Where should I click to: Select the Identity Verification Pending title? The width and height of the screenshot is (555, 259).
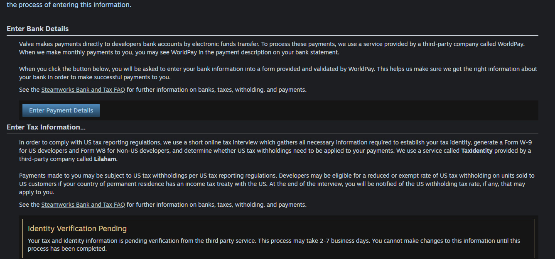77,229
